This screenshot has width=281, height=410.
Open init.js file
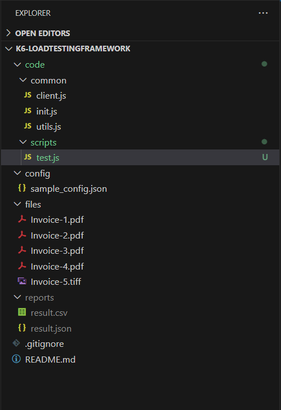47,112
